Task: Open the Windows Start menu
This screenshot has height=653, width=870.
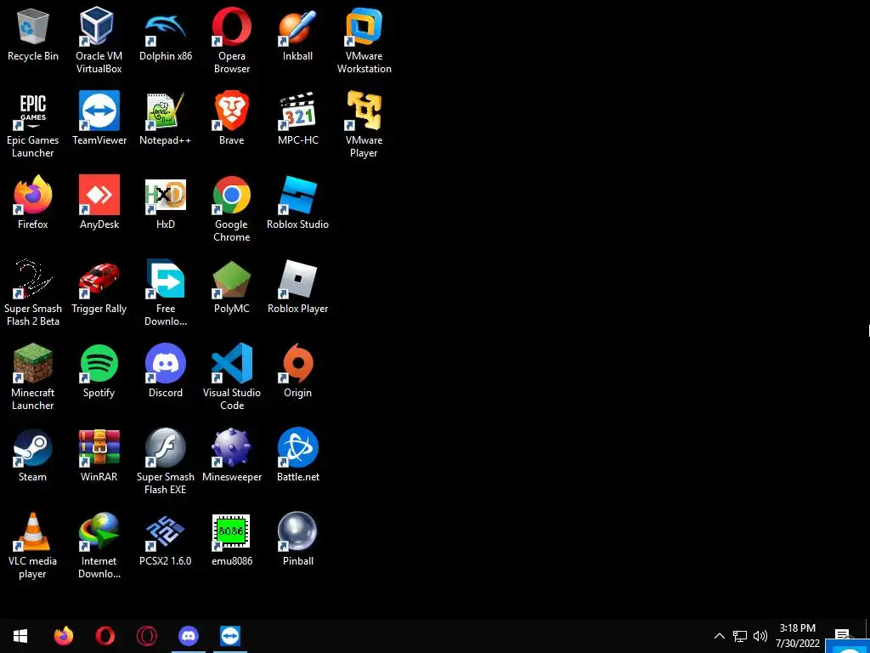Action: [x=20, y=636]
